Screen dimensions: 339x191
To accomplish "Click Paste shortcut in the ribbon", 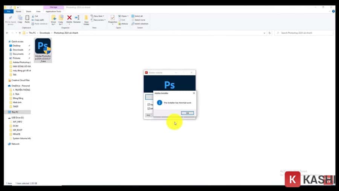I will [x=40, y=24].
